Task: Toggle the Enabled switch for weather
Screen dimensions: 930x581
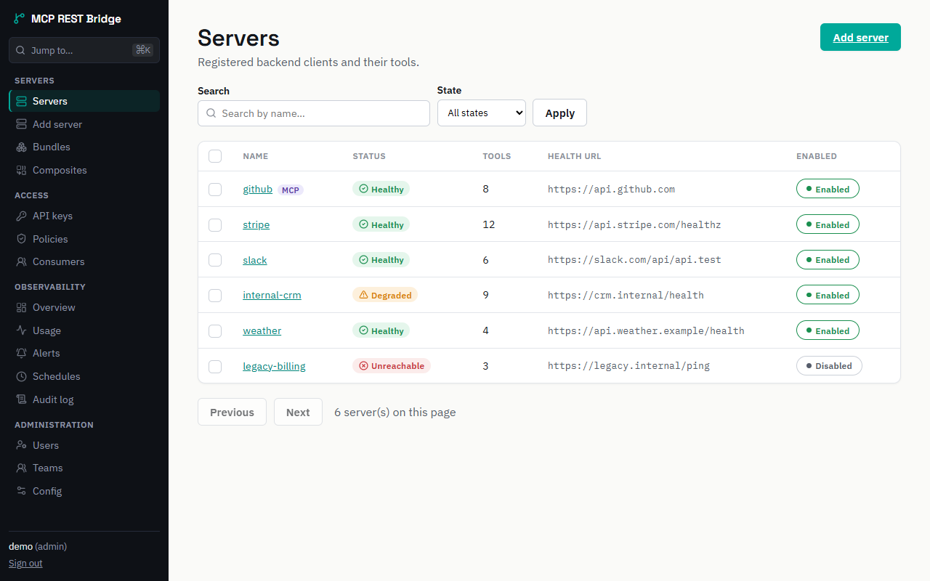Action: point(828,330)
